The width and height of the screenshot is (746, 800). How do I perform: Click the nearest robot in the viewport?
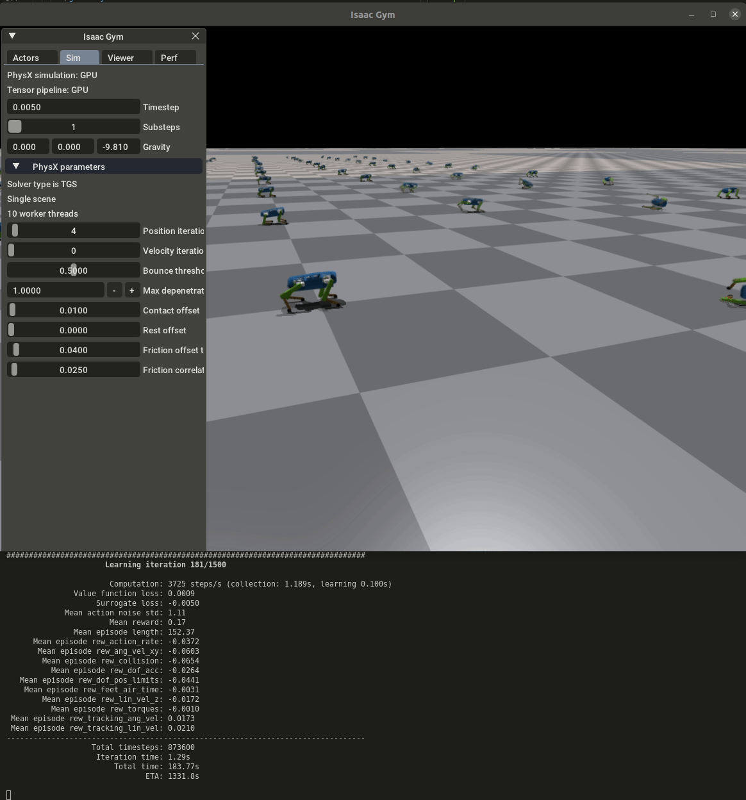[311, 292]
